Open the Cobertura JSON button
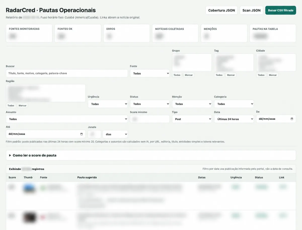The width and height of the screenshot is (302, 230). point(221,10)
